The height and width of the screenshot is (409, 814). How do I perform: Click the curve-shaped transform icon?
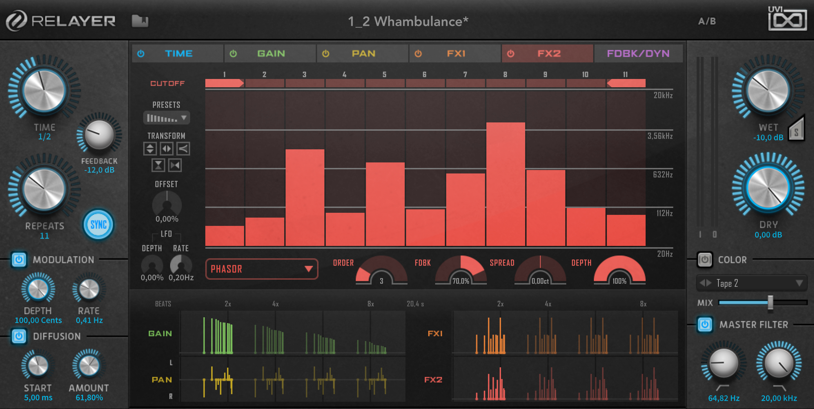click(x=183, y=149)
